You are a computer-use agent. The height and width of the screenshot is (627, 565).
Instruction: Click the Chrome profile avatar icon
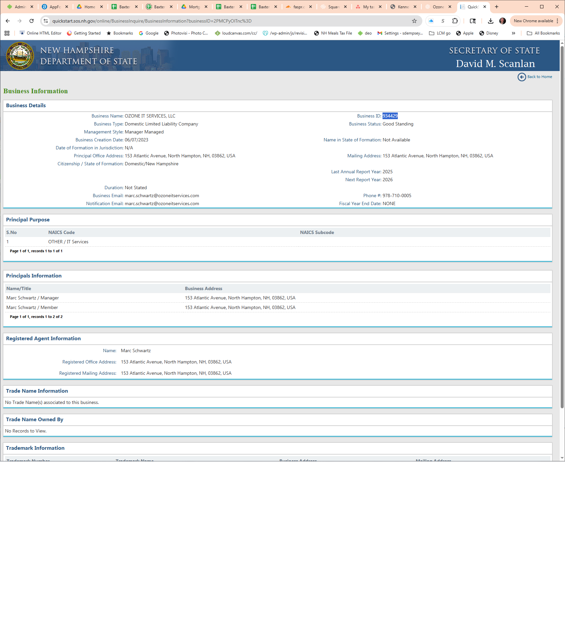(502, 21)
